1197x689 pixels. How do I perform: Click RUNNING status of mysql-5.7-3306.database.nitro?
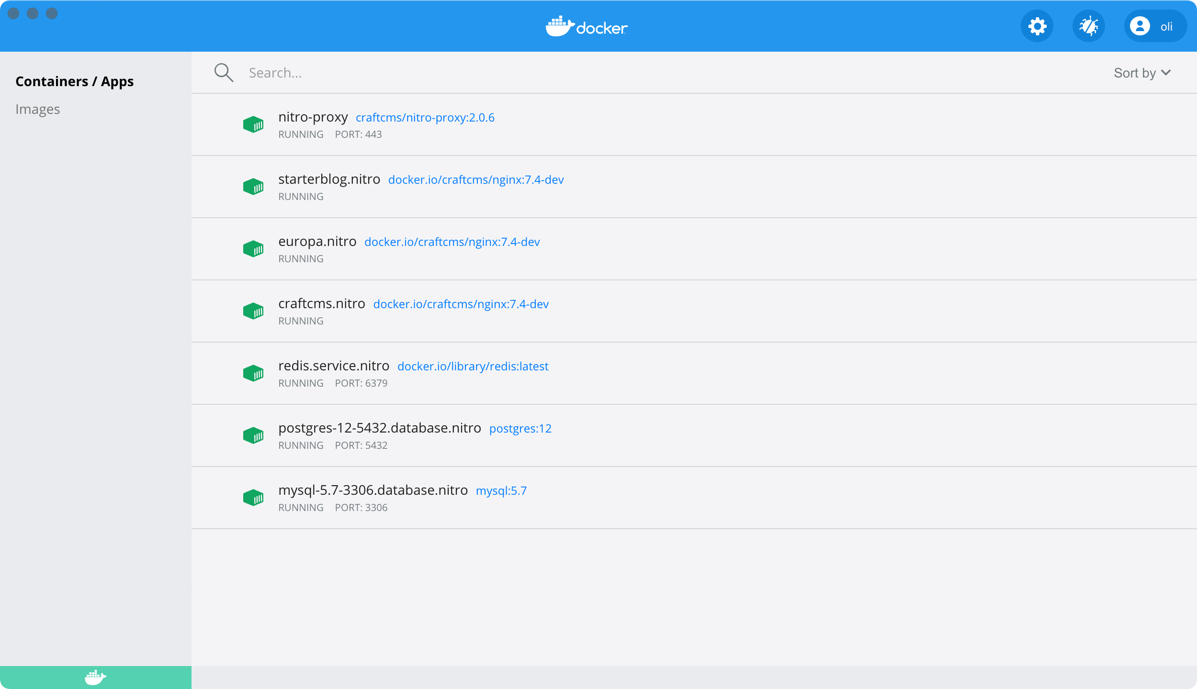point(301,508)
